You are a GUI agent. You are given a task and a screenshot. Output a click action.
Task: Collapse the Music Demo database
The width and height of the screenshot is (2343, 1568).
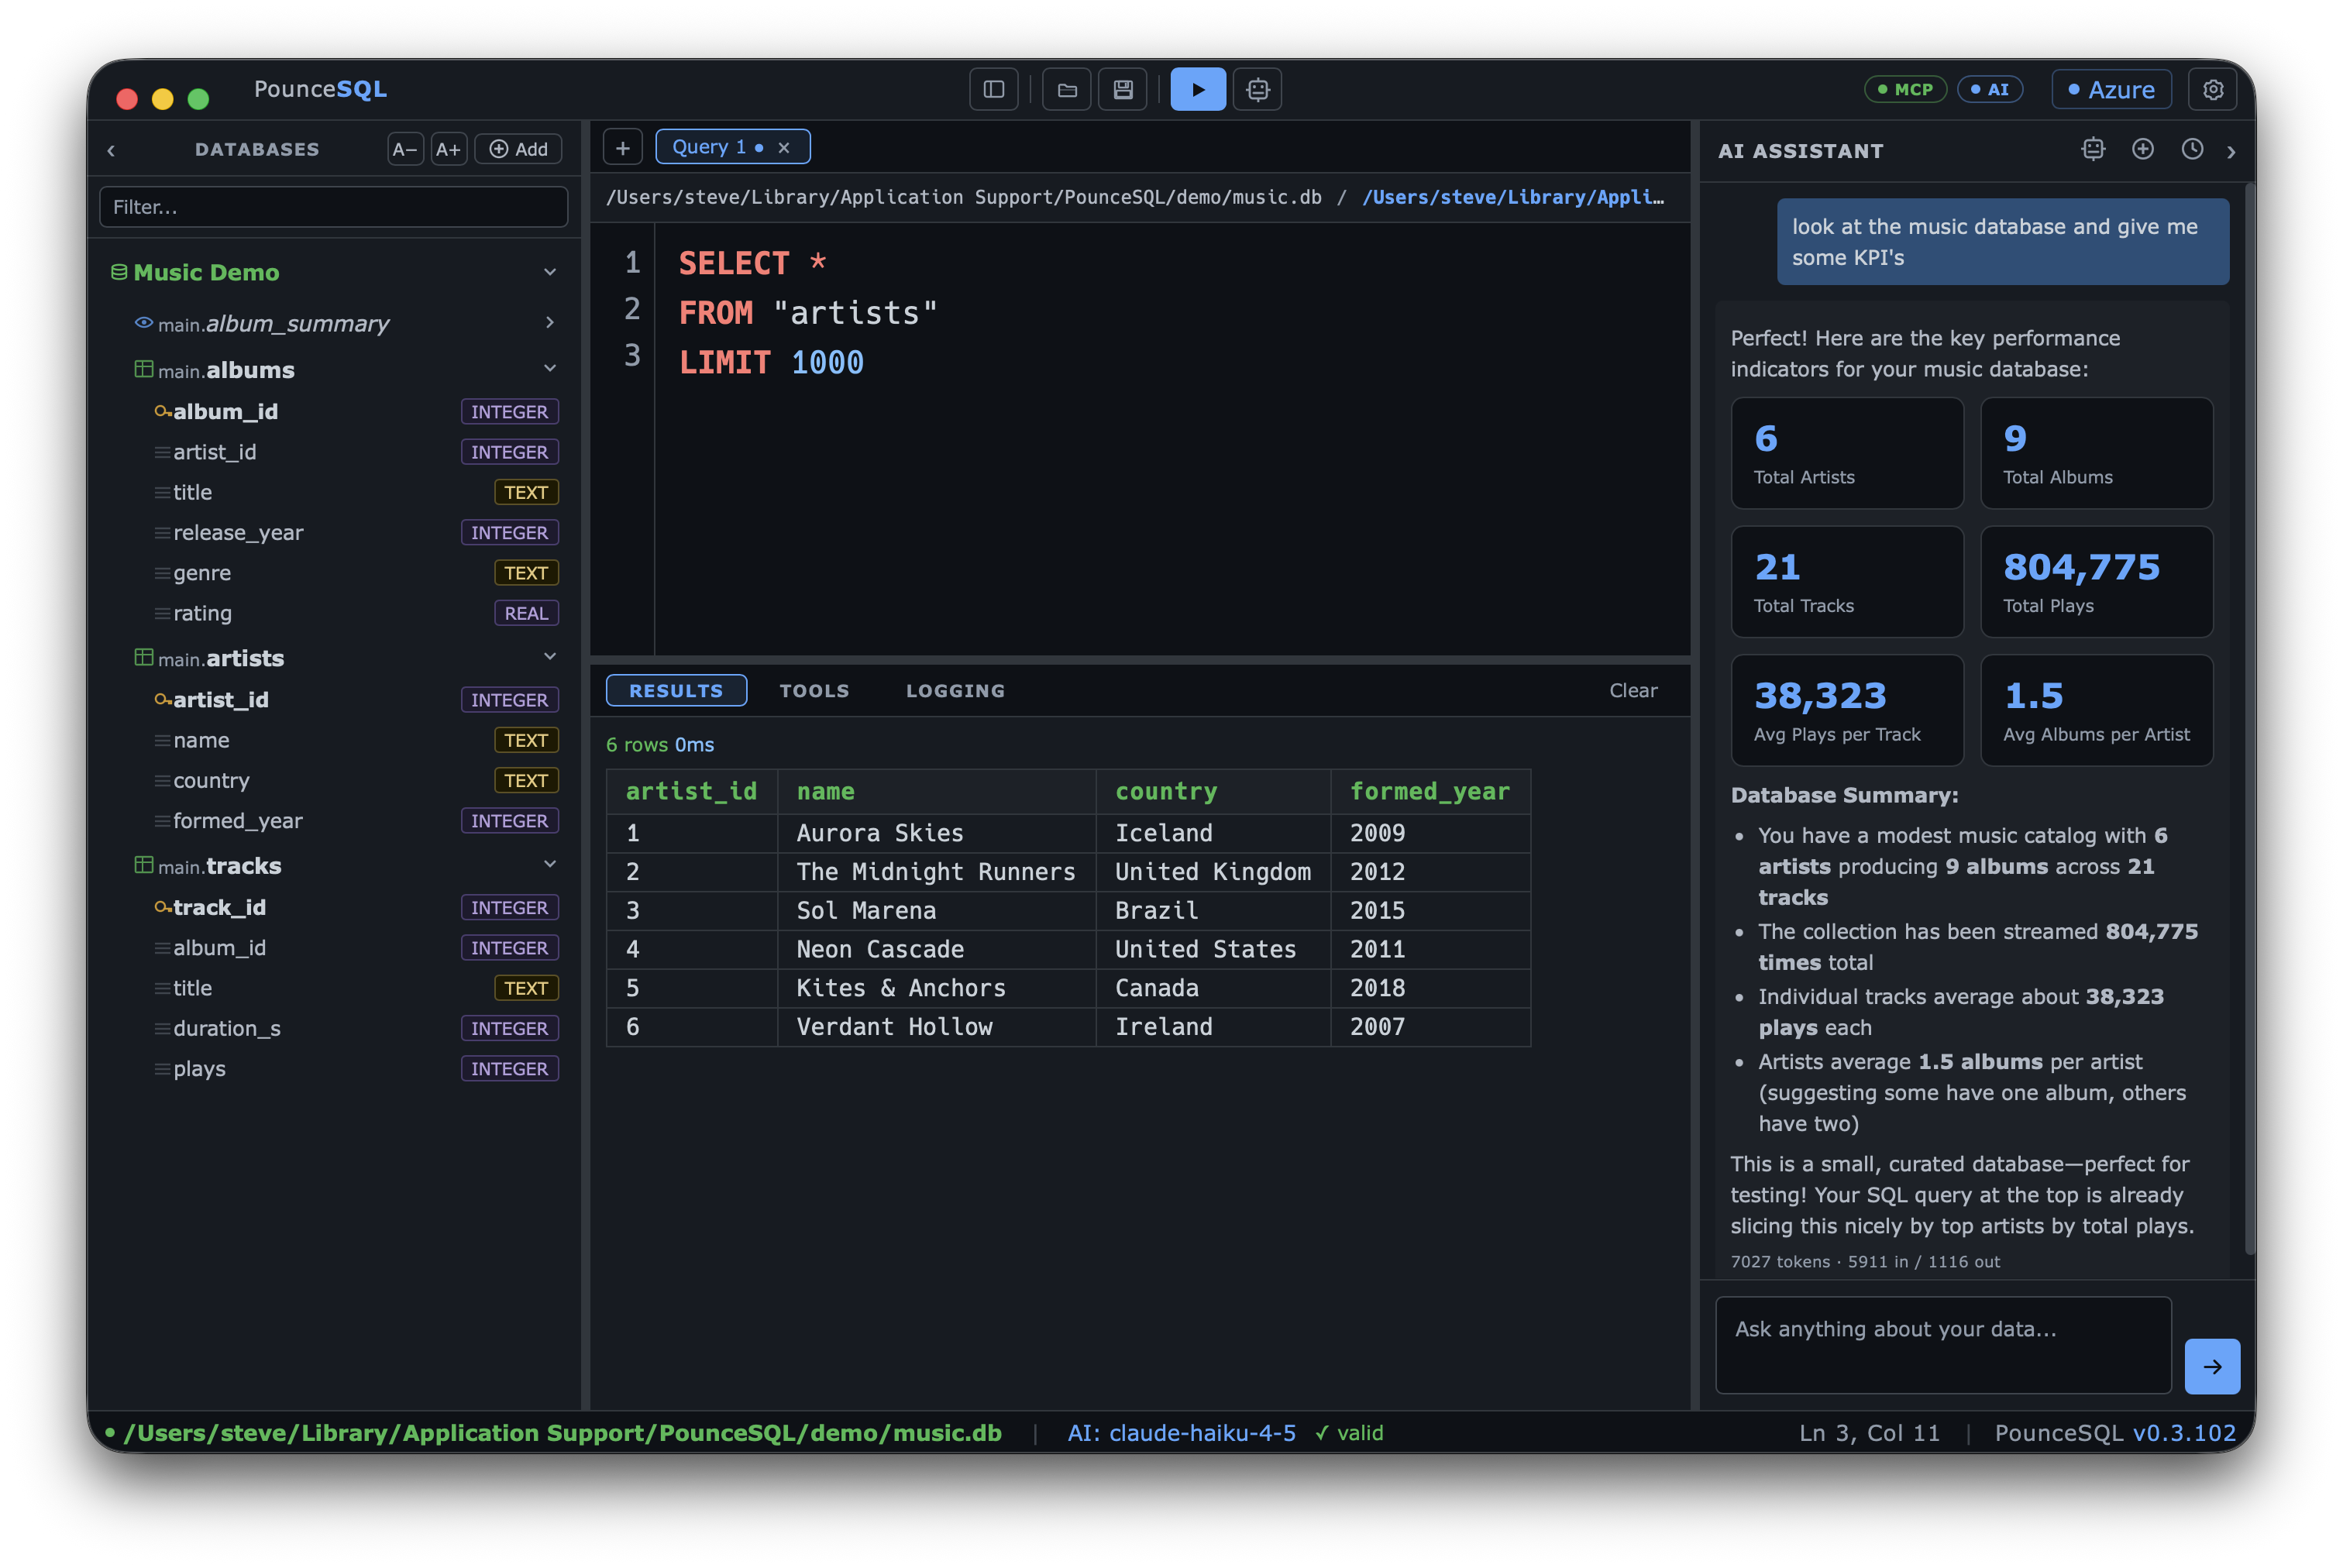coord(549,272)
